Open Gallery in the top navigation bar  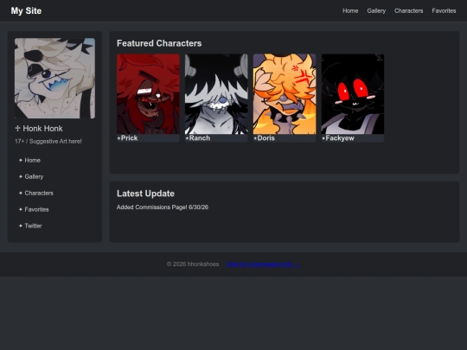tap(376, 10)
